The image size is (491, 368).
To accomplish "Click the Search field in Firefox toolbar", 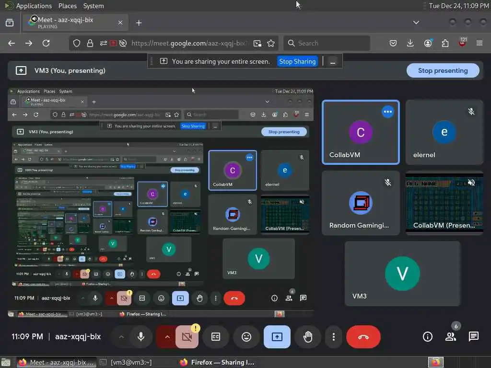I will (327, 43).
